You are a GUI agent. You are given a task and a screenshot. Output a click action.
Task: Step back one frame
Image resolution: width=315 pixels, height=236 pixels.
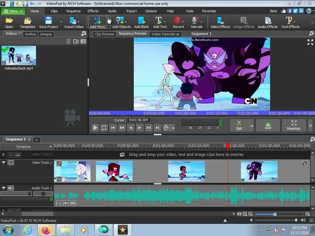(130, 128)
